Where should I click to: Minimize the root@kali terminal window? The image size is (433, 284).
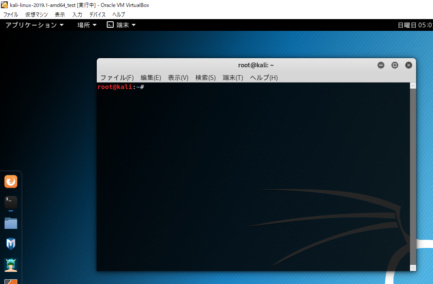(x=381, y=65)
